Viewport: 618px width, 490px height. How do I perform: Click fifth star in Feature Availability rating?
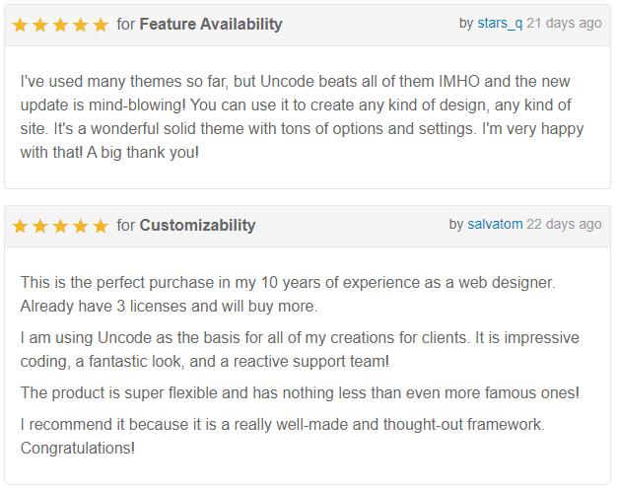click(101, 26)
